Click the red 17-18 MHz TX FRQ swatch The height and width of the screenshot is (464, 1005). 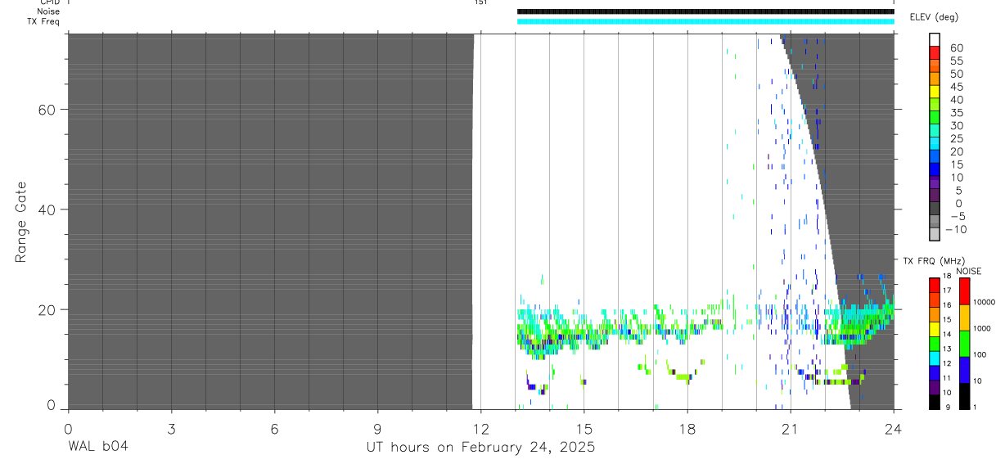click(x=935, y=285)
